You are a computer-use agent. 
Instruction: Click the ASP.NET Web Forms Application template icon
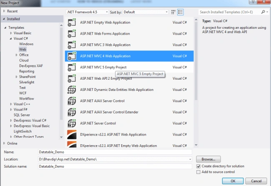point(72,33)
